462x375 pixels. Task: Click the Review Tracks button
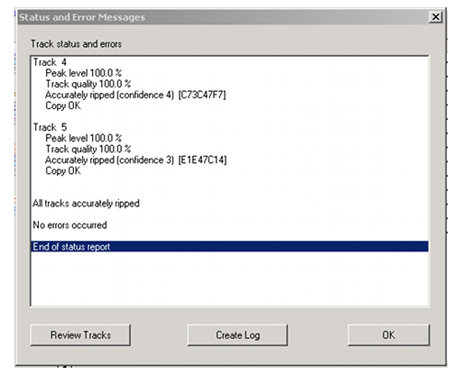tap(80, 335)
